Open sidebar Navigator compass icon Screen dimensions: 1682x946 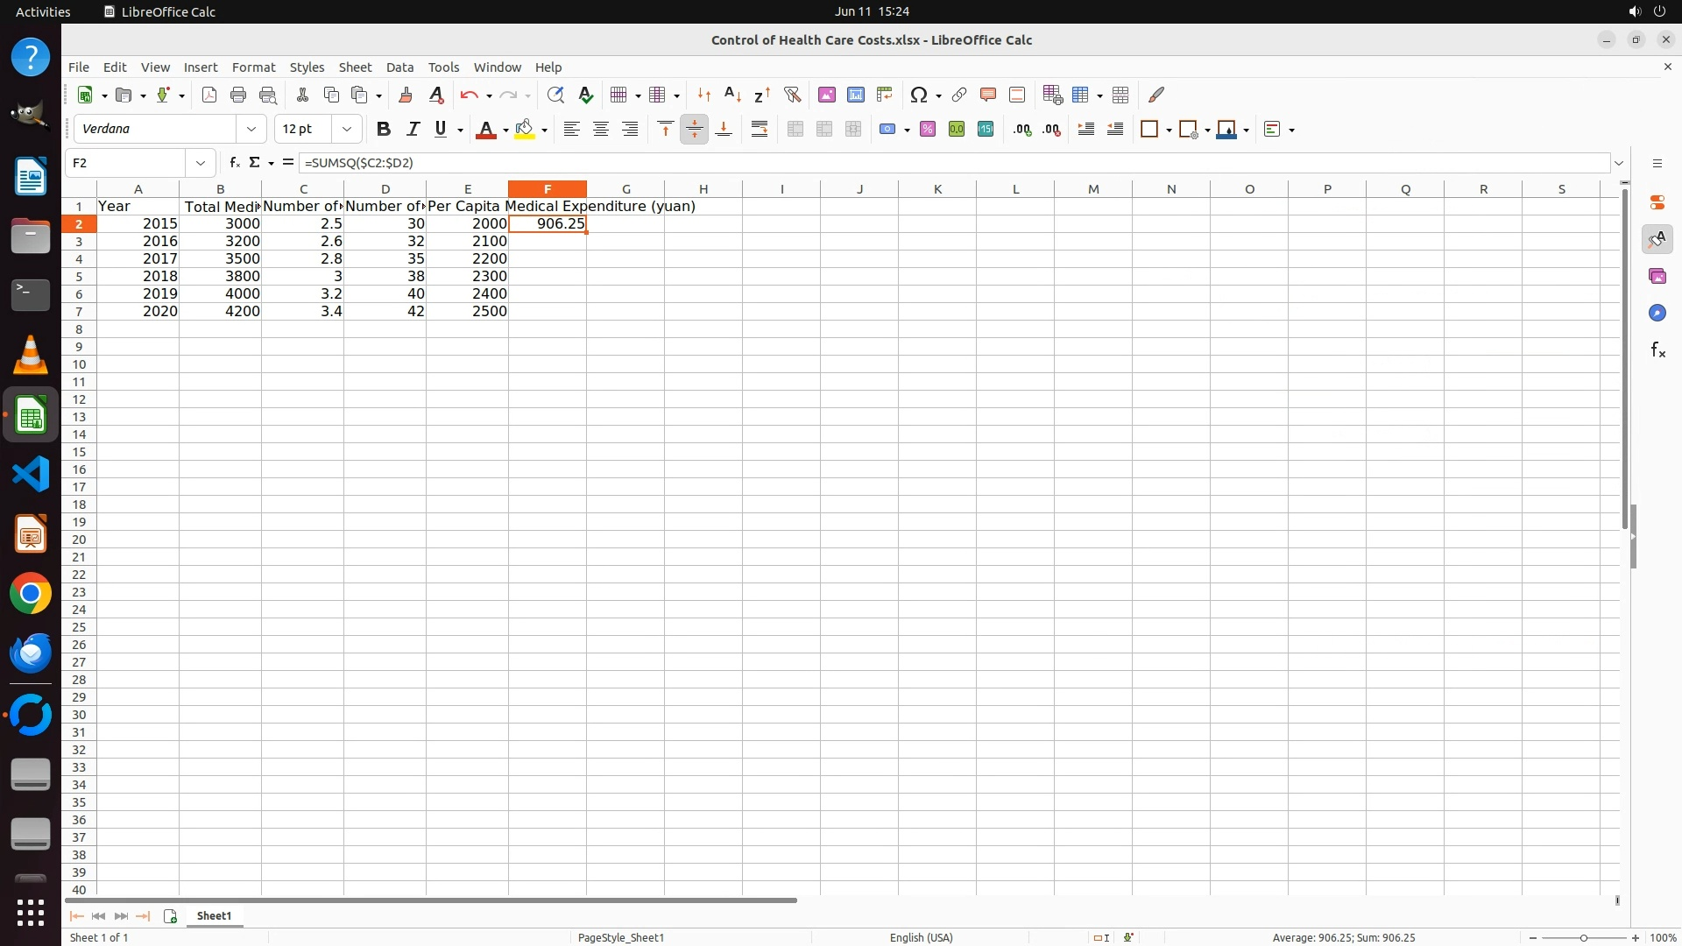coord(1657,314)
